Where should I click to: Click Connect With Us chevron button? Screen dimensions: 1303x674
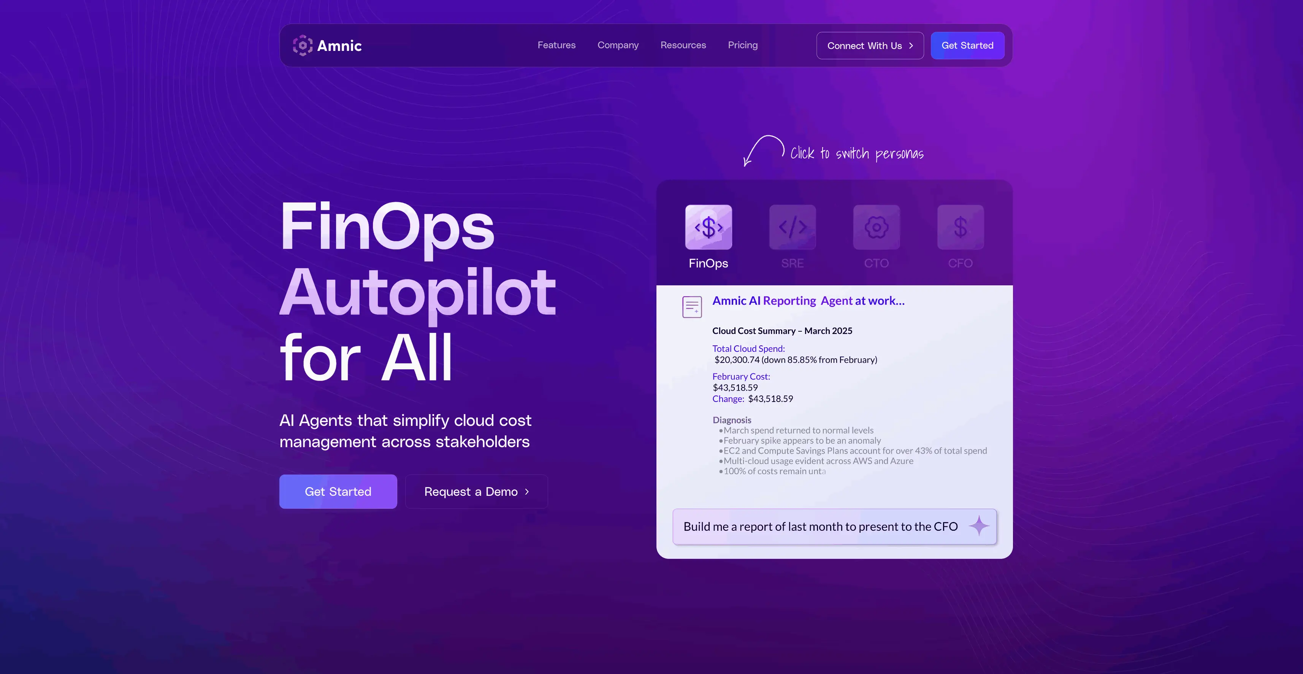870,46
